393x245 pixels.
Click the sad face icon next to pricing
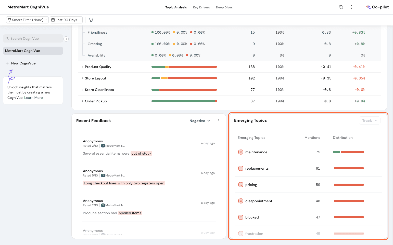pos(240,185)
